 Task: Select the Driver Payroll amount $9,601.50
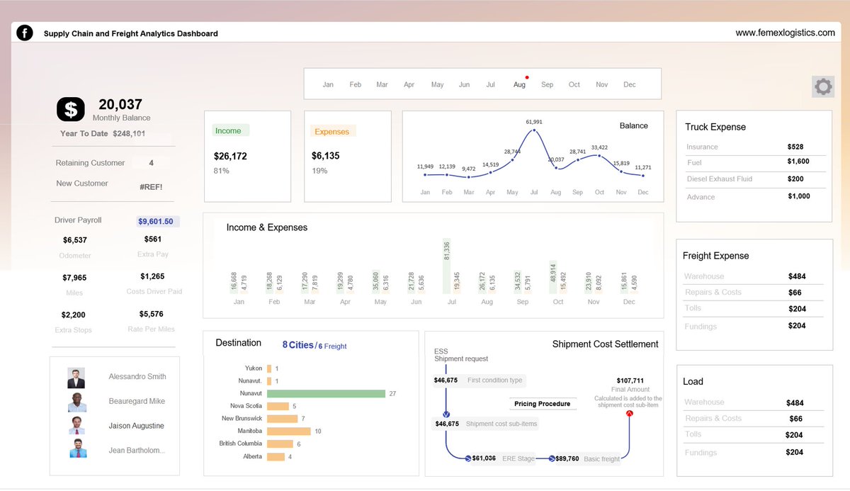pyautogui.click(x=157, y=220)
